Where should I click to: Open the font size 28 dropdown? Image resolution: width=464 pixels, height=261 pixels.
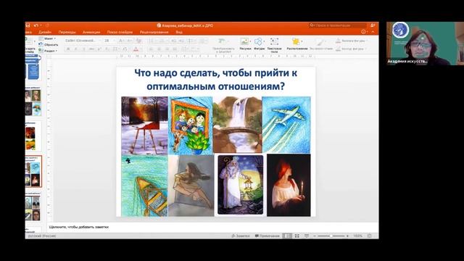(x=109, y=41)
